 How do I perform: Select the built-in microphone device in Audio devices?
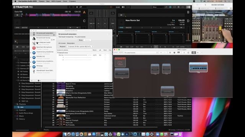pyautogui.click(x=43, y=34)
